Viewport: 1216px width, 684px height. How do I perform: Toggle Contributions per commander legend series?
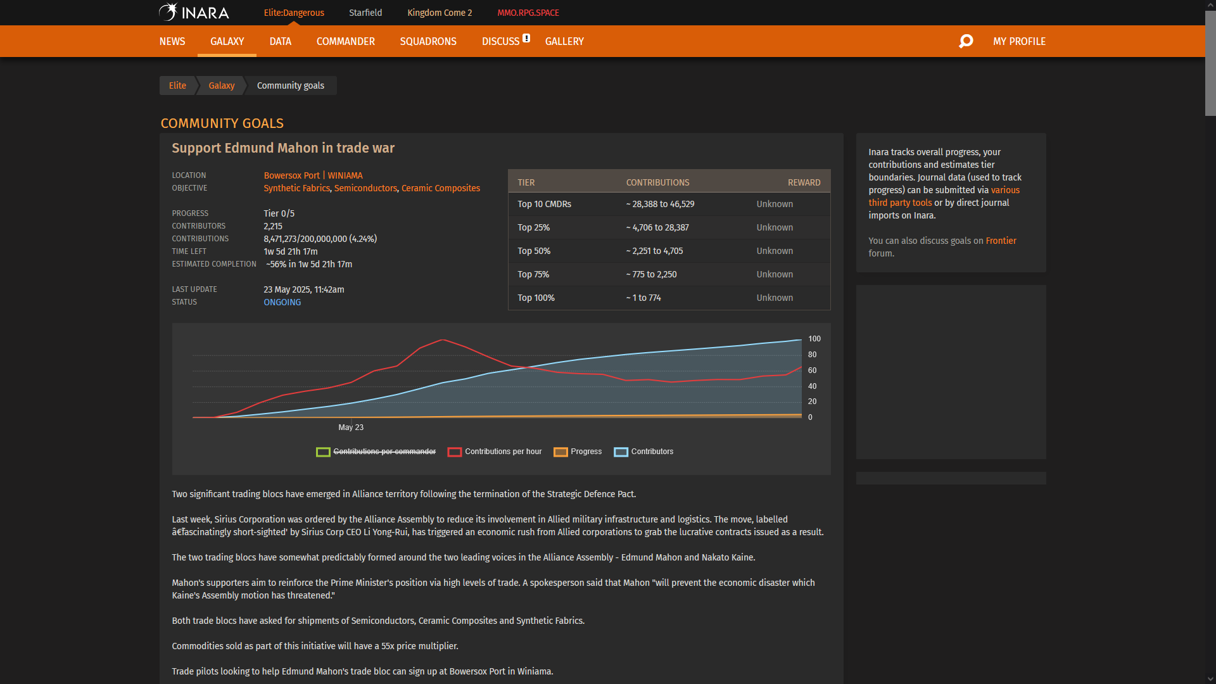tap(384, 452)
